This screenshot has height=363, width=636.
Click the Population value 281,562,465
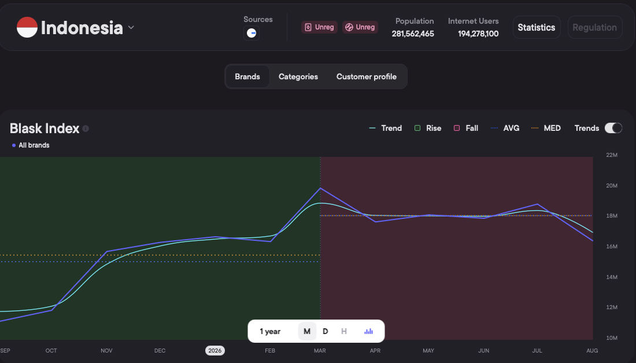pyautogui.click(x=413, y=34)
